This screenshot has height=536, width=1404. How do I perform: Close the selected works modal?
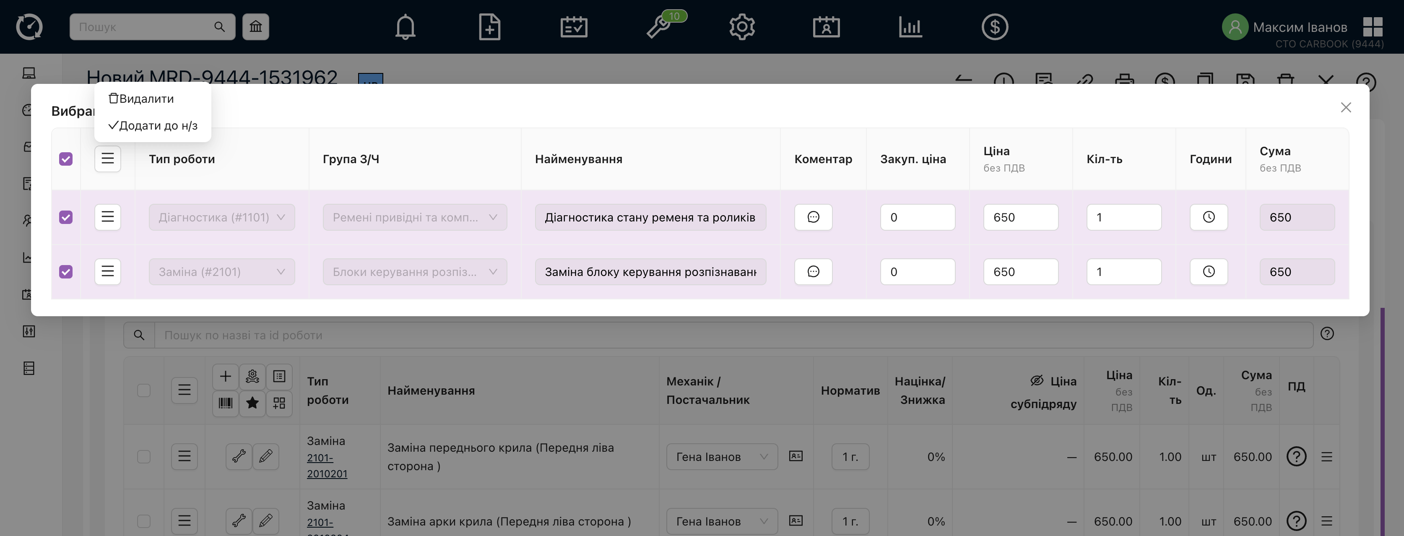click(x=1346, y=107)
